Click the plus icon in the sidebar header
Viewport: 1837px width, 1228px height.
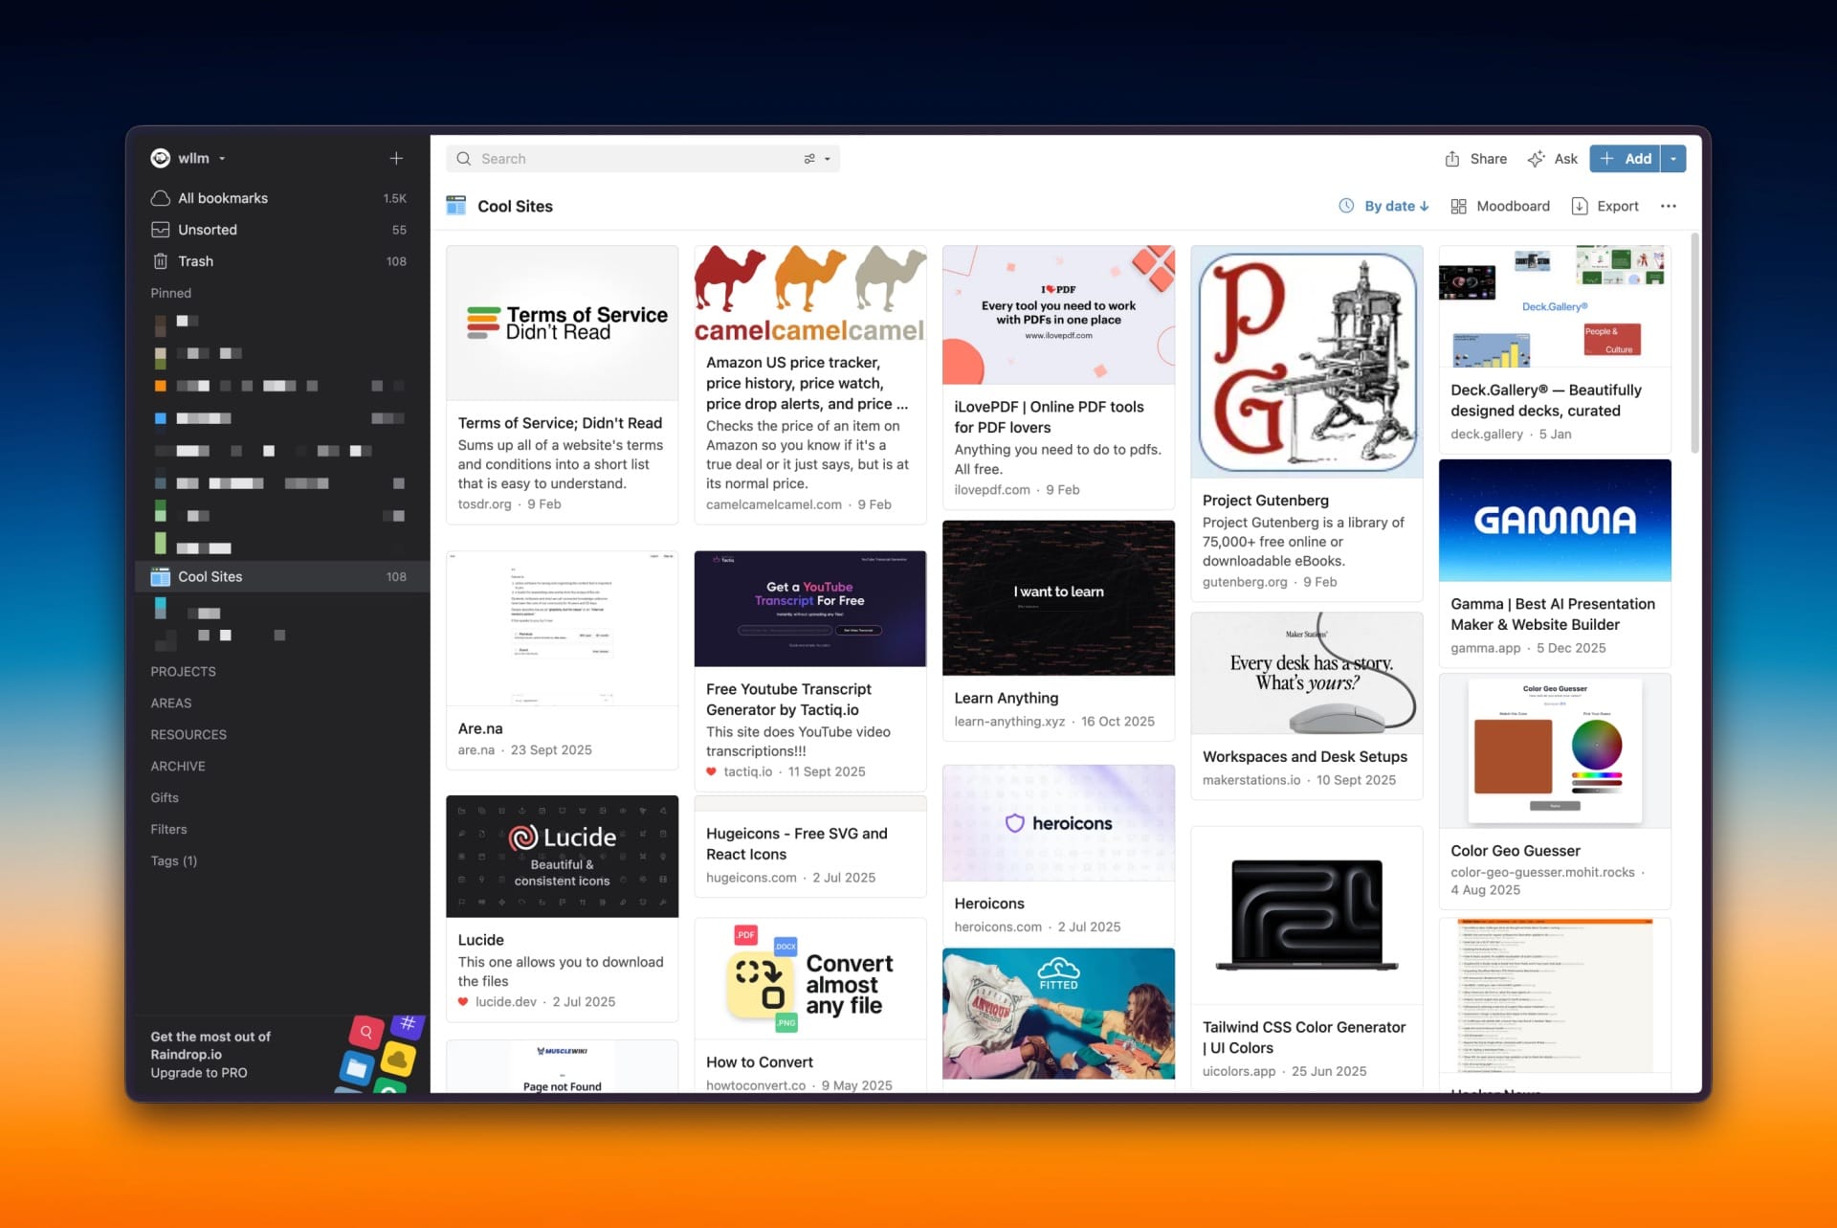396,158
